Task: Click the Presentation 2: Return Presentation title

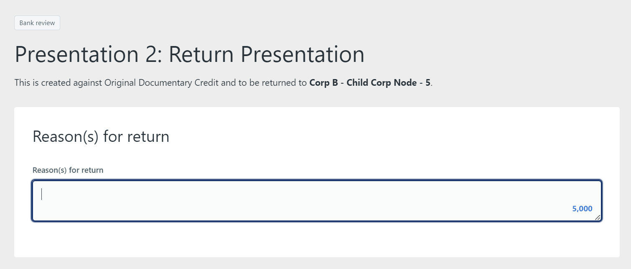Action: pyautogui.click(x=189, y=54)
